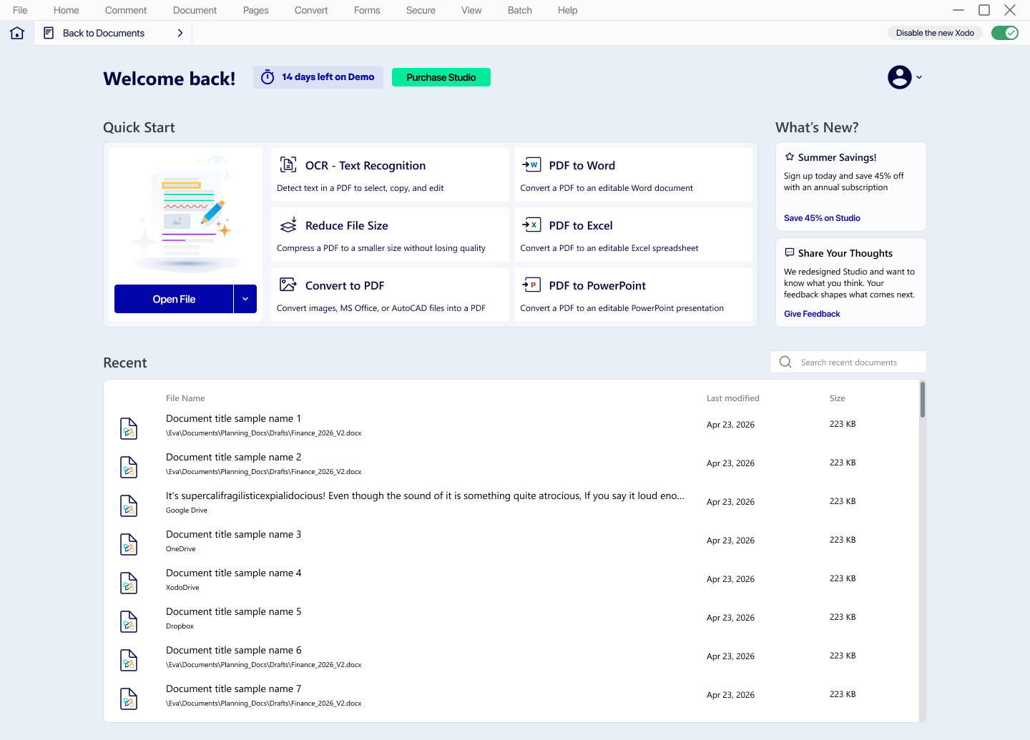Click the PDF to Word icon
Viewport: 1030px width, 740px height.
pos(531,165)
